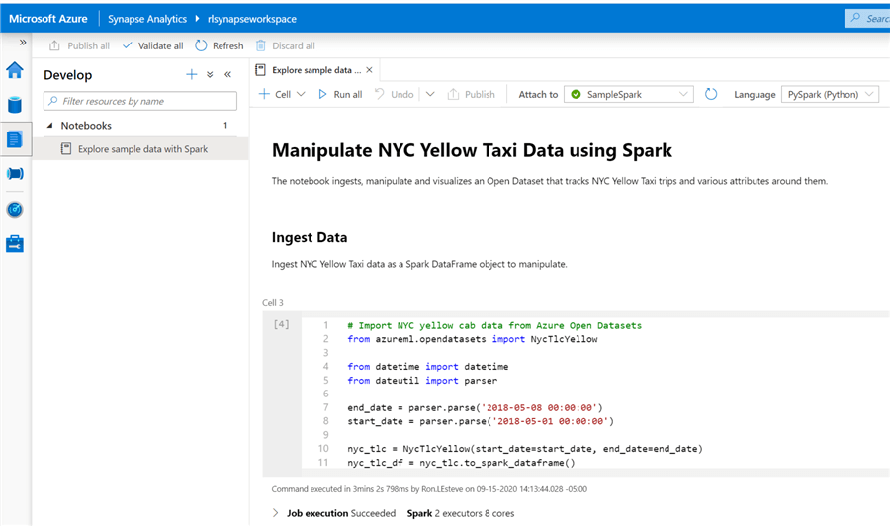Click the Filter resources by name field
Image resolution: width=890 pixels, height=526 pixels.
pyautogui.click(x=140, y=101)
